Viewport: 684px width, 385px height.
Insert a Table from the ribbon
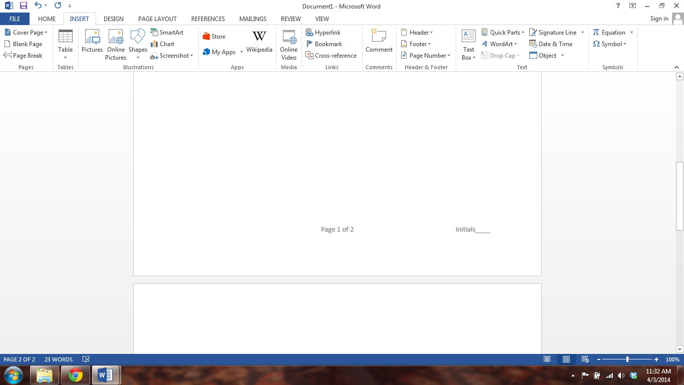tap(66, 44)
